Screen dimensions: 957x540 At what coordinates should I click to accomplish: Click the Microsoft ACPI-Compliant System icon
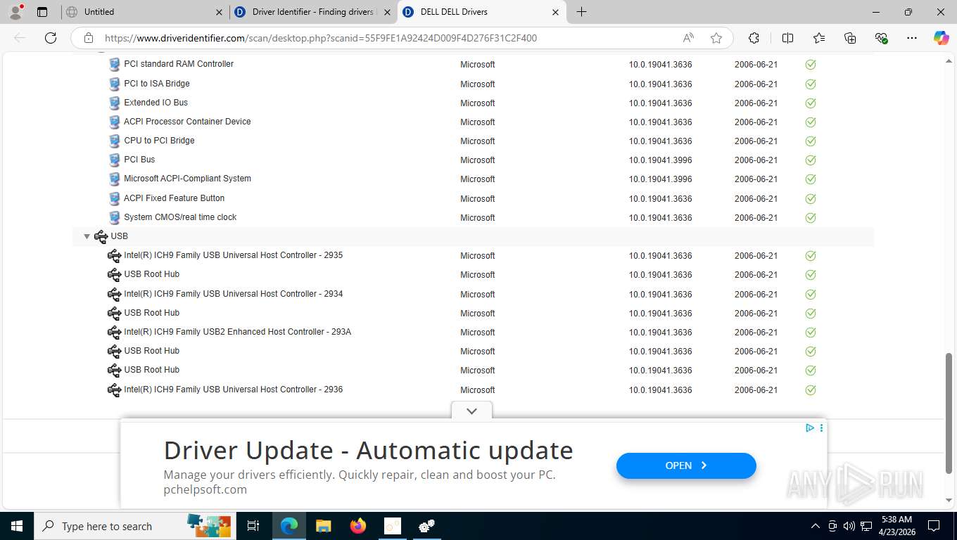pos(115,179)
